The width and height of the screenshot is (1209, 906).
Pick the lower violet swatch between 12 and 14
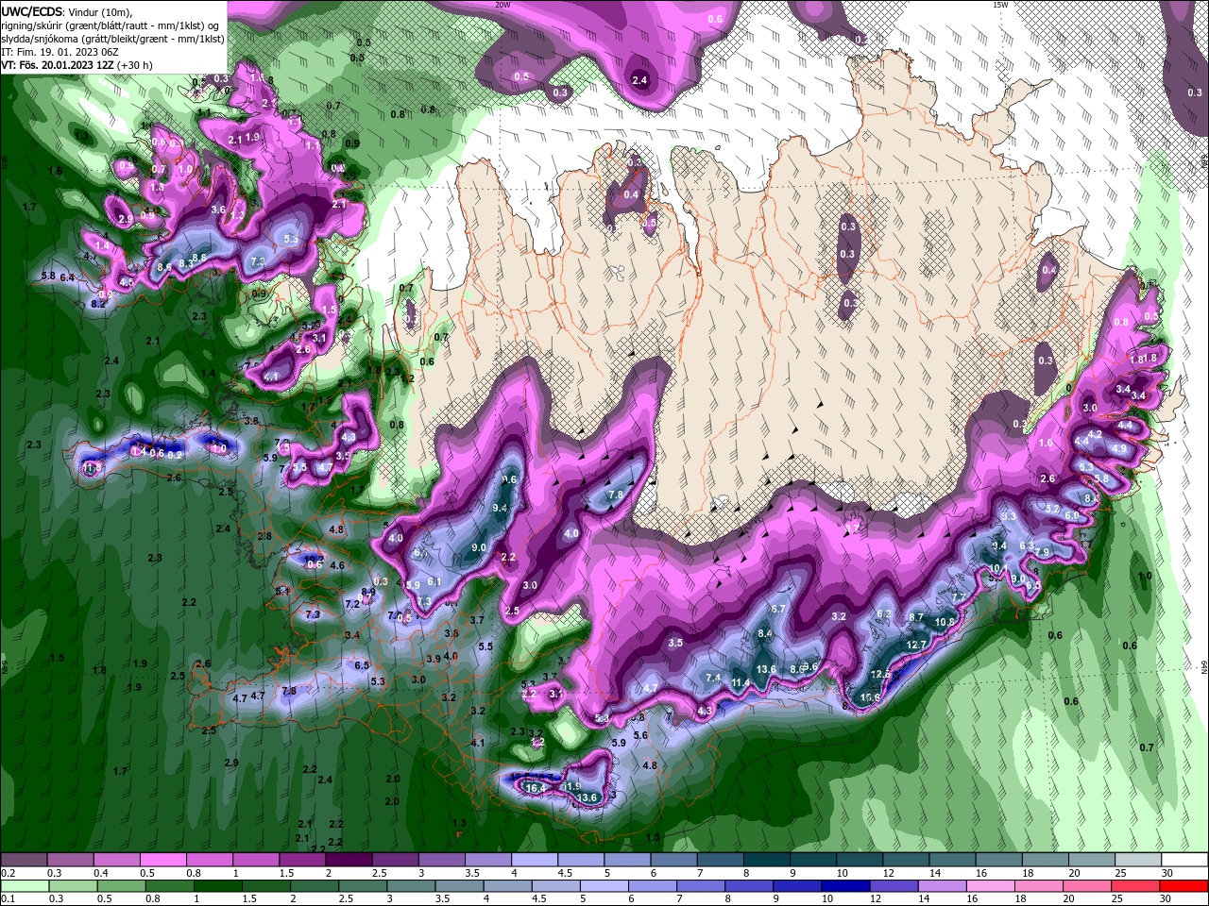coord(894,886)
